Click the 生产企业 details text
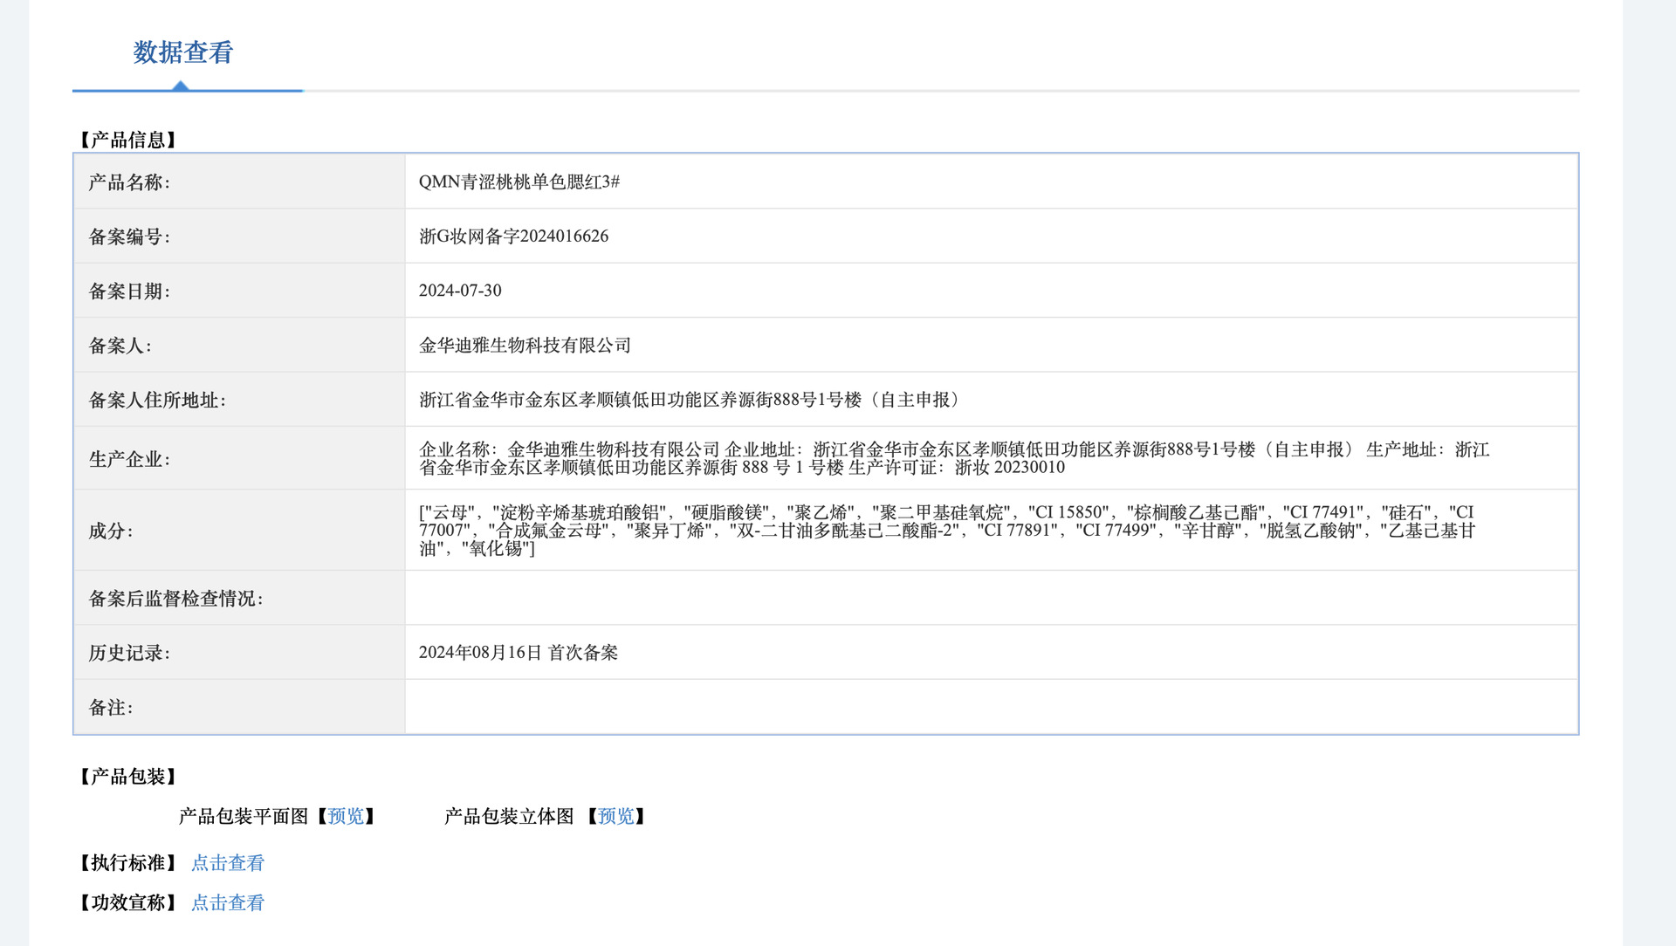This screenshot has width=1676, height=946. click(953, 458)
